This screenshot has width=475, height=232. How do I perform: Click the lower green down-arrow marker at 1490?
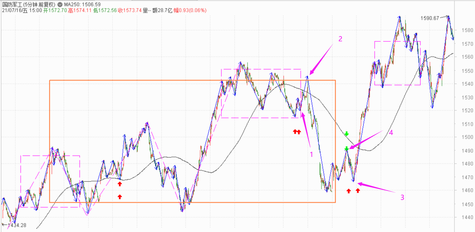[346, 149]
